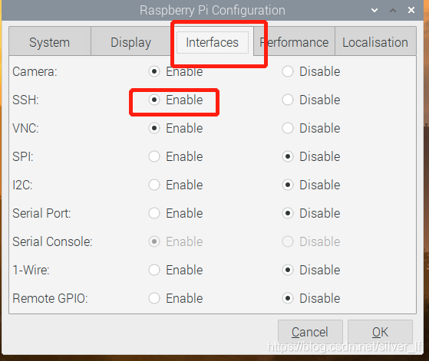This screenshot has width=429, height=361.
Task: Enable the I2C interface
Action: (176, 185)
